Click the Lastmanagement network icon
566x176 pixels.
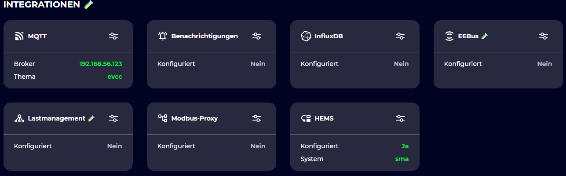[19, 118]
